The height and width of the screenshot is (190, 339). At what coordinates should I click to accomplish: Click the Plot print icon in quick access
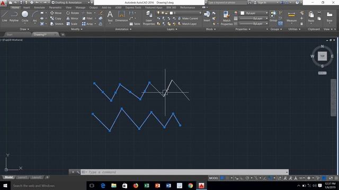pos(32,3)
